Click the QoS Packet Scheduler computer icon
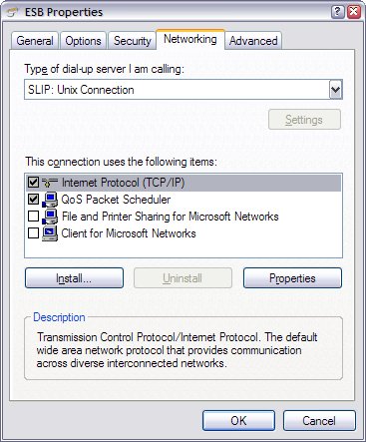366x442 pixels. pos(50,200)
